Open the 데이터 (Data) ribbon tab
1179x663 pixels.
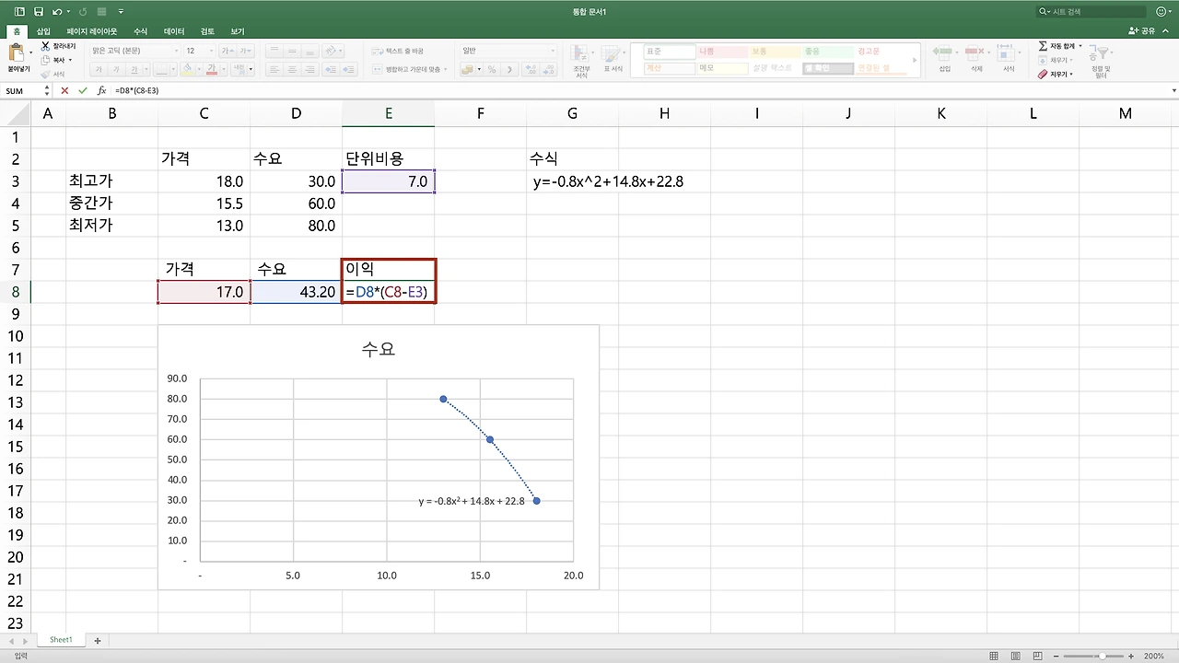pos(174,31)
